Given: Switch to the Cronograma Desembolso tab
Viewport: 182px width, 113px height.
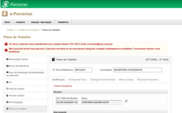Looking at the screenshot, I should click(103, 80).
